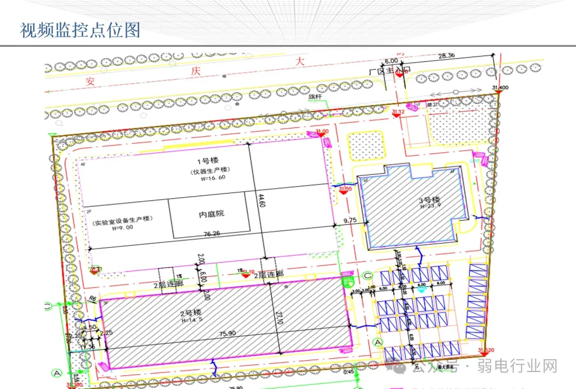This screenshot has height=389, width=576.
Task: Click the R6 radius label
Action: [x=92, y=299]
